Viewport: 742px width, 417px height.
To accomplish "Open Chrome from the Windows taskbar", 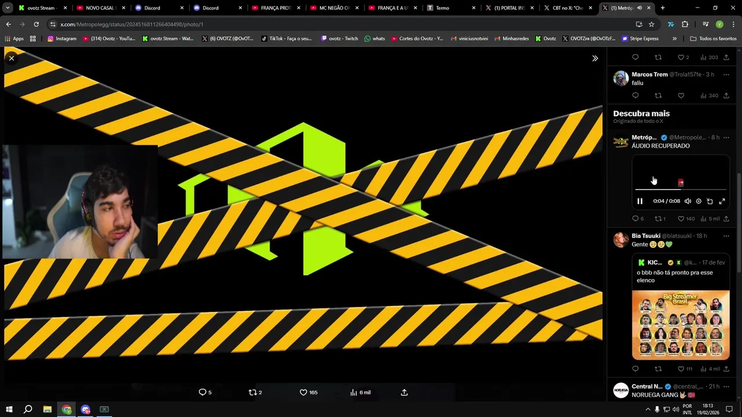I will pos(67,409).
